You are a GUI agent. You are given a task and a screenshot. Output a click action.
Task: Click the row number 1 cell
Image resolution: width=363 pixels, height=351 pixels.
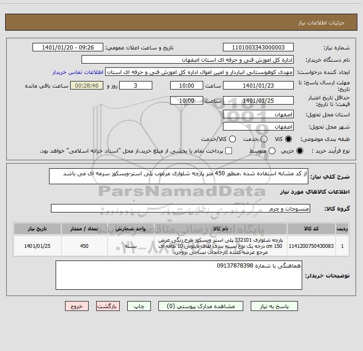342,246
